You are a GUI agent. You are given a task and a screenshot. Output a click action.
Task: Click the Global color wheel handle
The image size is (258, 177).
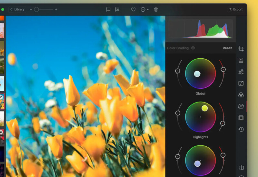[197, 74]
